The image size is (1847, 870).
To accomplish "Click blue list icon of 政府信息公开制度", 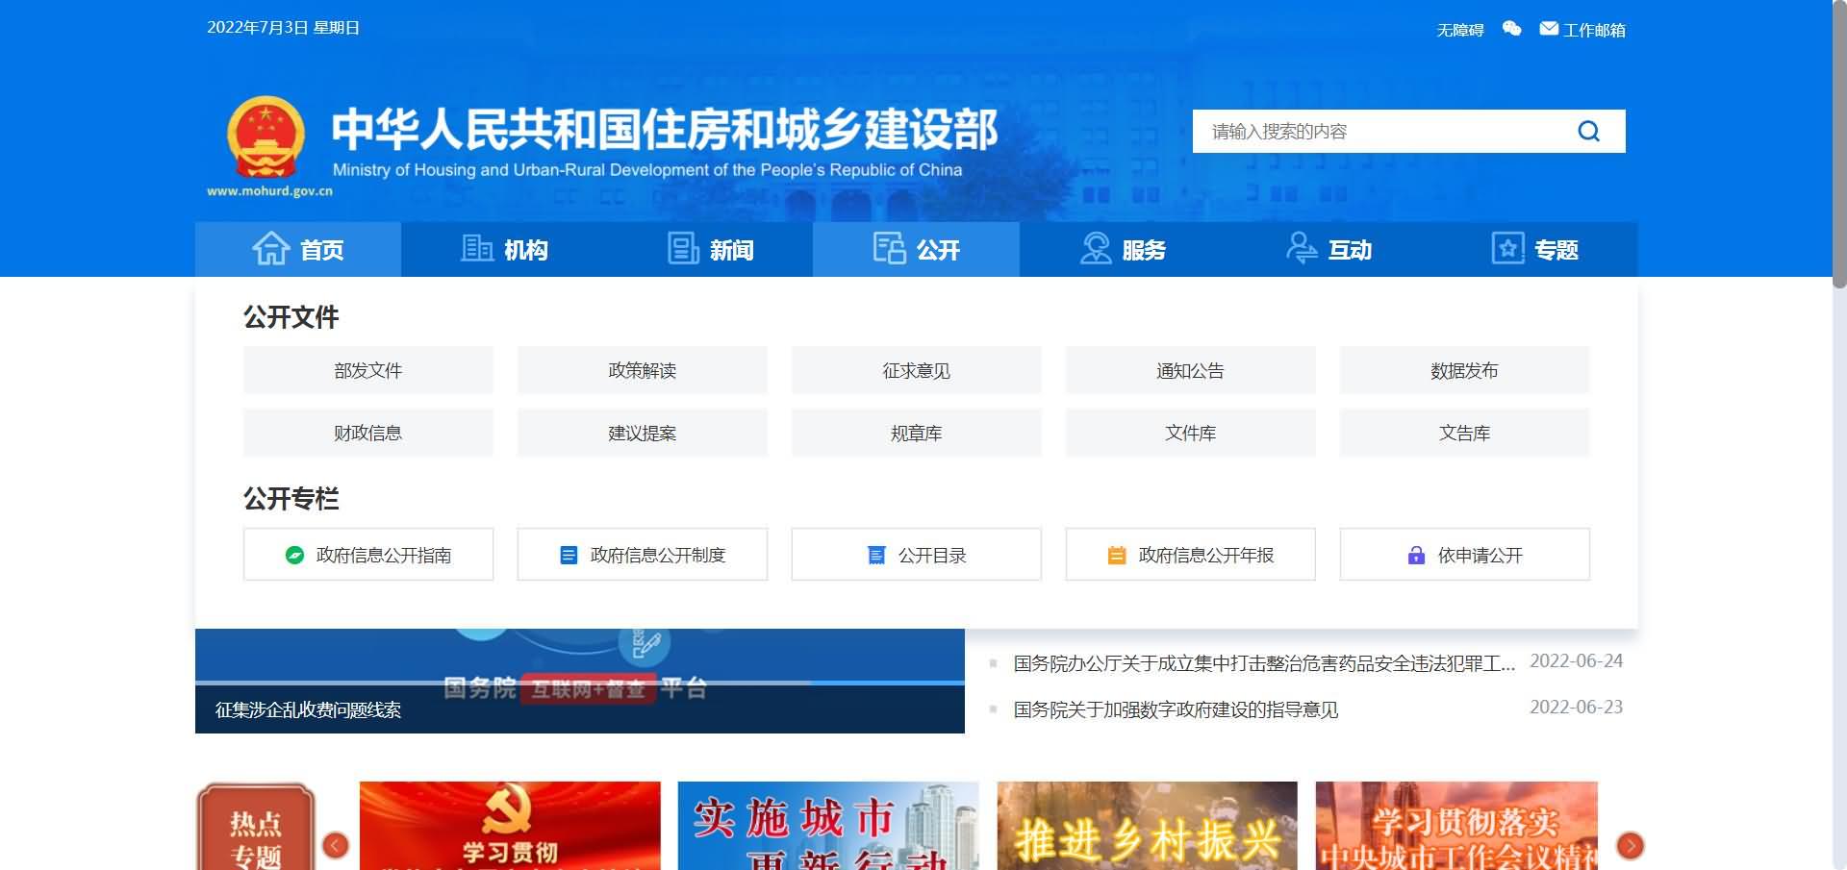I will [x=569, y=555].
